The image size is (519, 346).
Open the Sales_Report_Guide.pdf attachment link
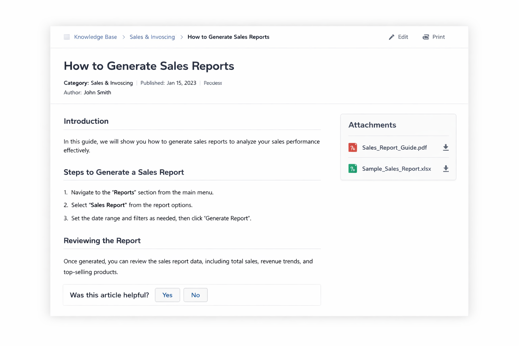click(x=394, y=147)
